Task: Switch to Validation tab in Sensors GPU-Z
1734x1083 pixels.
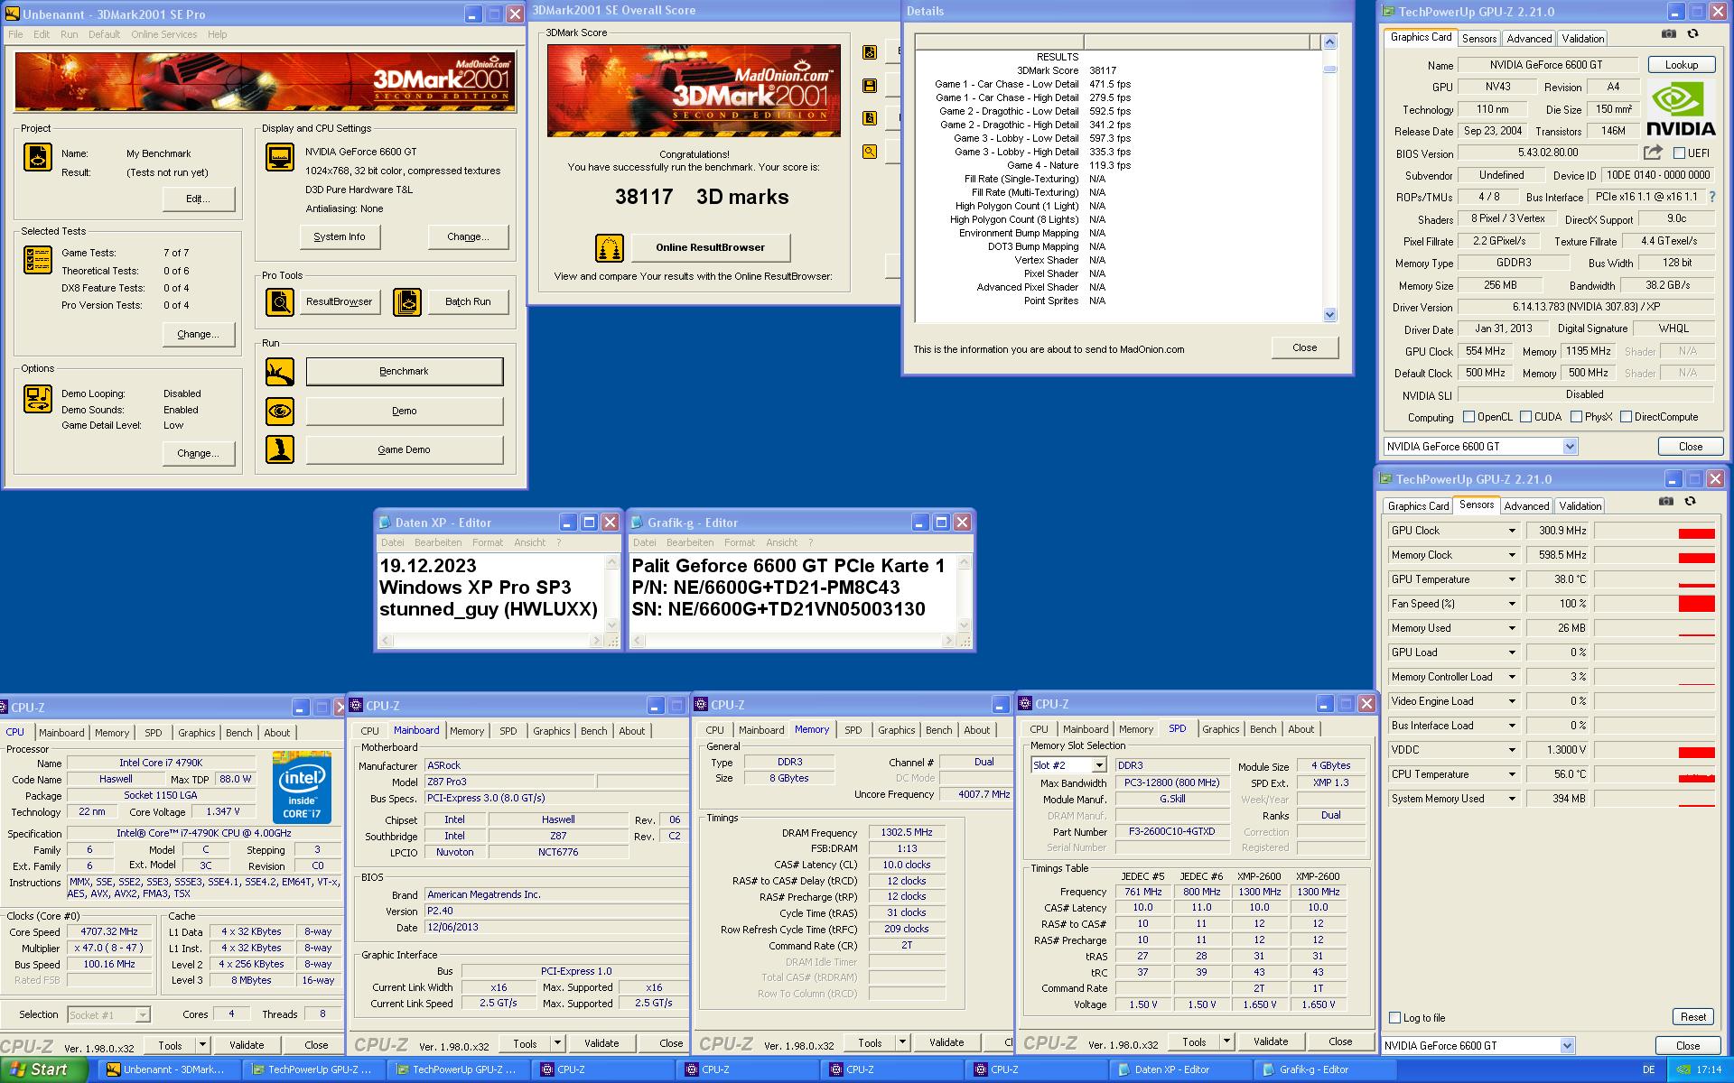Action: [x=1580, y=506]
